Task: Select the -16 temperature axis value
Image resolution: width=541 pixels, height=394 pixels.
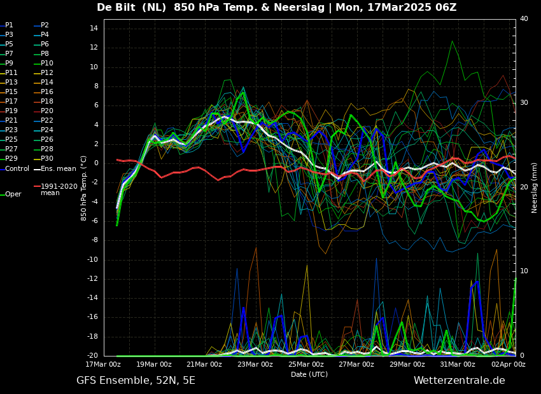Action: (92, 317)
